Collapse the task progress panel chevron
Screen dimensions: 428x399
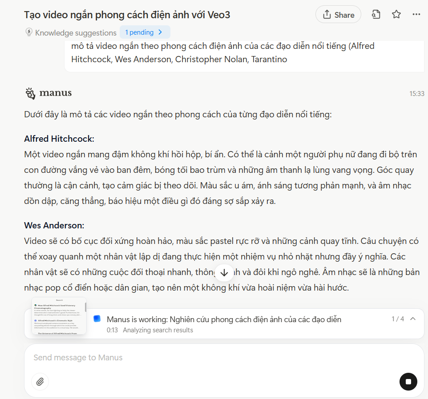pyautogui.click(x=413, y=319)
